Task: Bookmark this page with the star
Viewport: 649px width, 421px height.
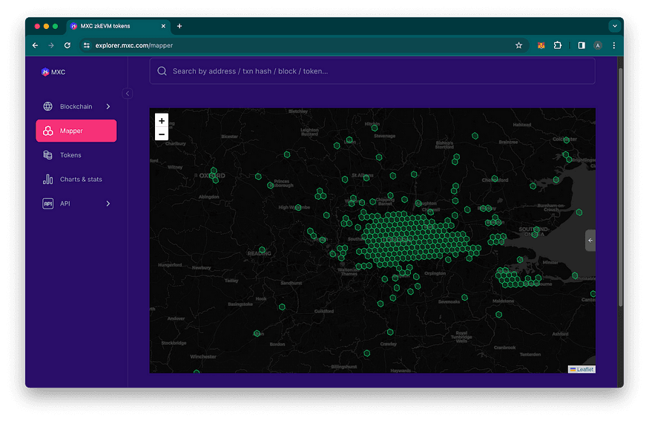Action: 518,45
